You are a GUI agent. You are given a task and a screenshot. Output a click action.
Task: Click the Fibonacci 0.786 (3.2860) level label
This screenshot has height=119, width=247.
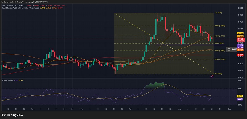tap(220, 26)
